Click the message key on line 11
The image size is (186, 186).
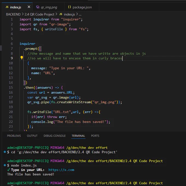click(38, 68)
